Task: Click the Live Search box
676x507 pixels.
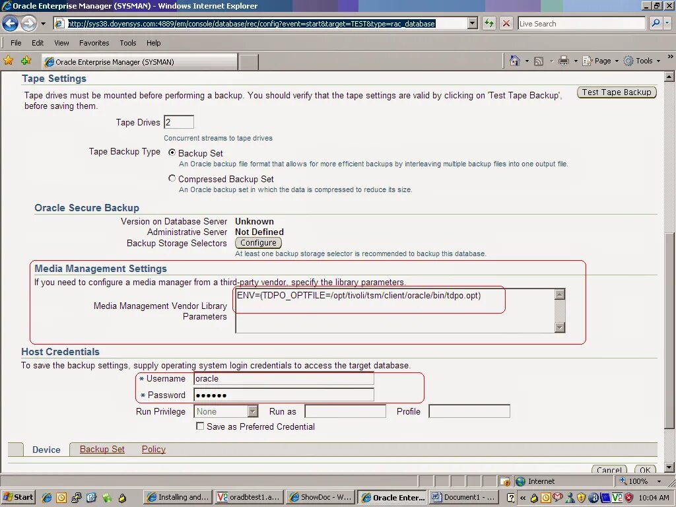Action: pos(581,24)
